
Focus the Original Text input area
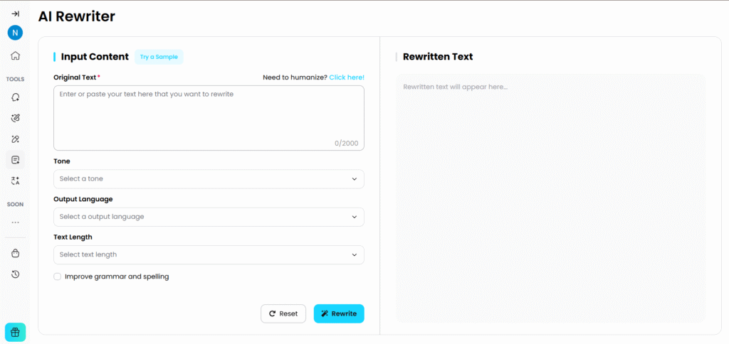click(209, 118)
